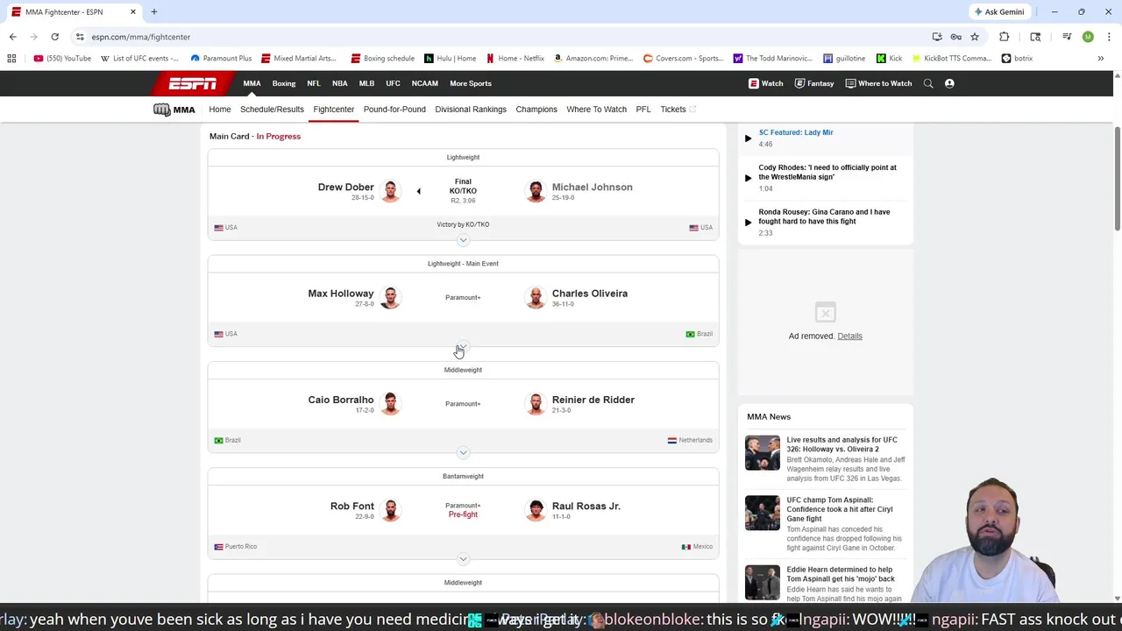Open Chrome media controls icon
Image resolution: width=1122 pixels, height=631 pixels.
[1067, 37]
